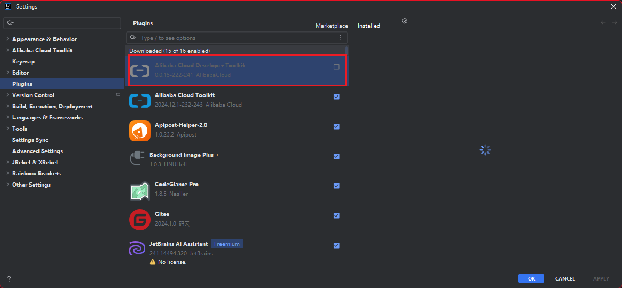The width and height of the screenshot is (622, 288).
Task: Click the Background Image Plus + name
Action: click(184, 155)
